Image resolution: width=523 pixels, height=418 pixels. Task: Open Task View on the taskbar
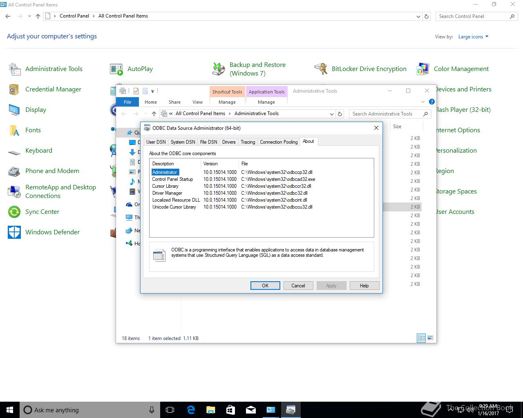[170, 410]
